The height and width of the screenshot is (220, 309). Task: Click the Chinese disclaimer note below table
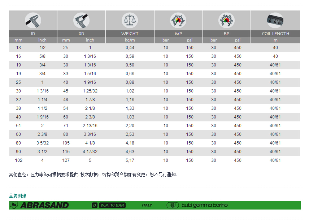93,174
